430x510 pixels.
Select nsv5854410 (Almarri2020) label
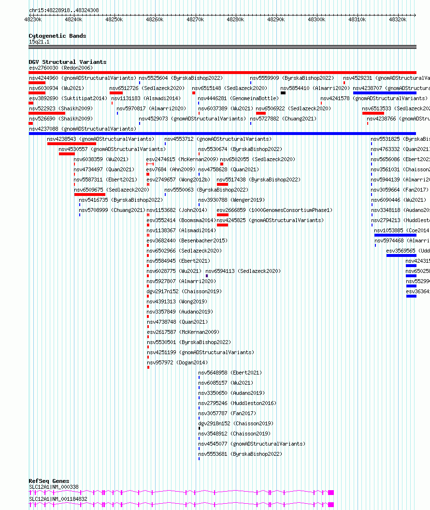point(315,88)
